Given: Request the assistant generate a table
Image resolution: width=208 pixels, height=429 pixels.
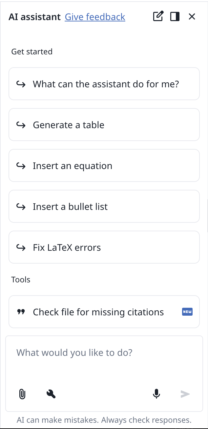Looking at the screenshot, I should tap(104, 125).
